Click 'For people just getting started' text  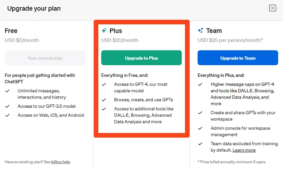coord(40,78)
